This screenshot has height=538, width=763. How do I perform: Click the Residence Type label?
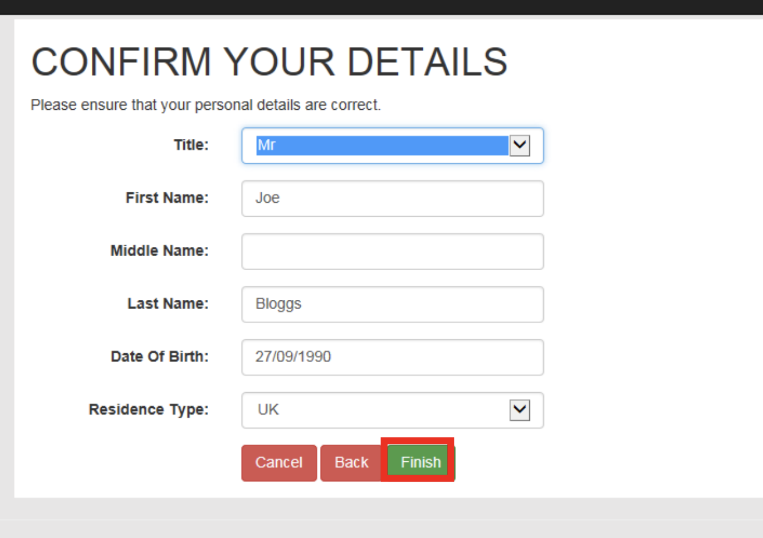pos(149,409)
